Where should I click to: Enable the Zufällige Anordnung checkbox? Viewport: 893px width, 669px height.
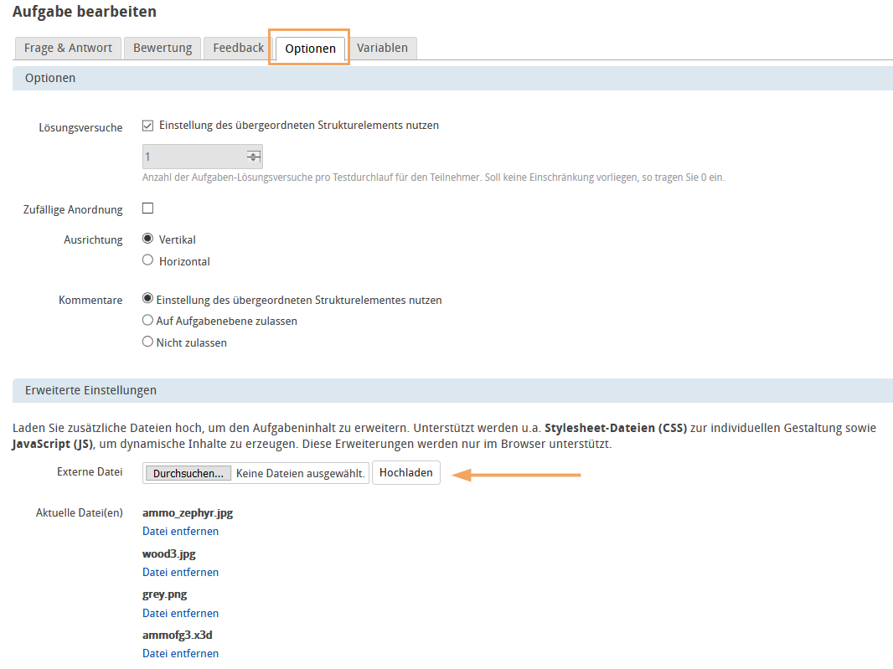tap(148, 208)
